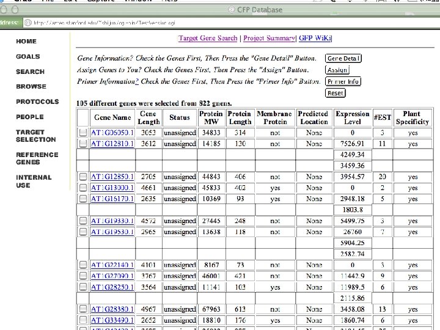
Task: Open gene link AT1G13000.1
Action: (x=112, y=188)
